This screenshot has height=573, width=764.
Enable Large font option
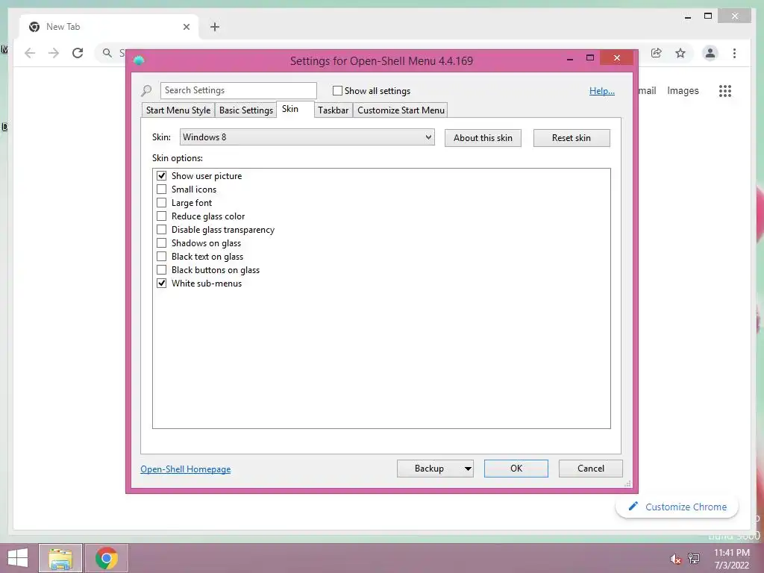161,203
